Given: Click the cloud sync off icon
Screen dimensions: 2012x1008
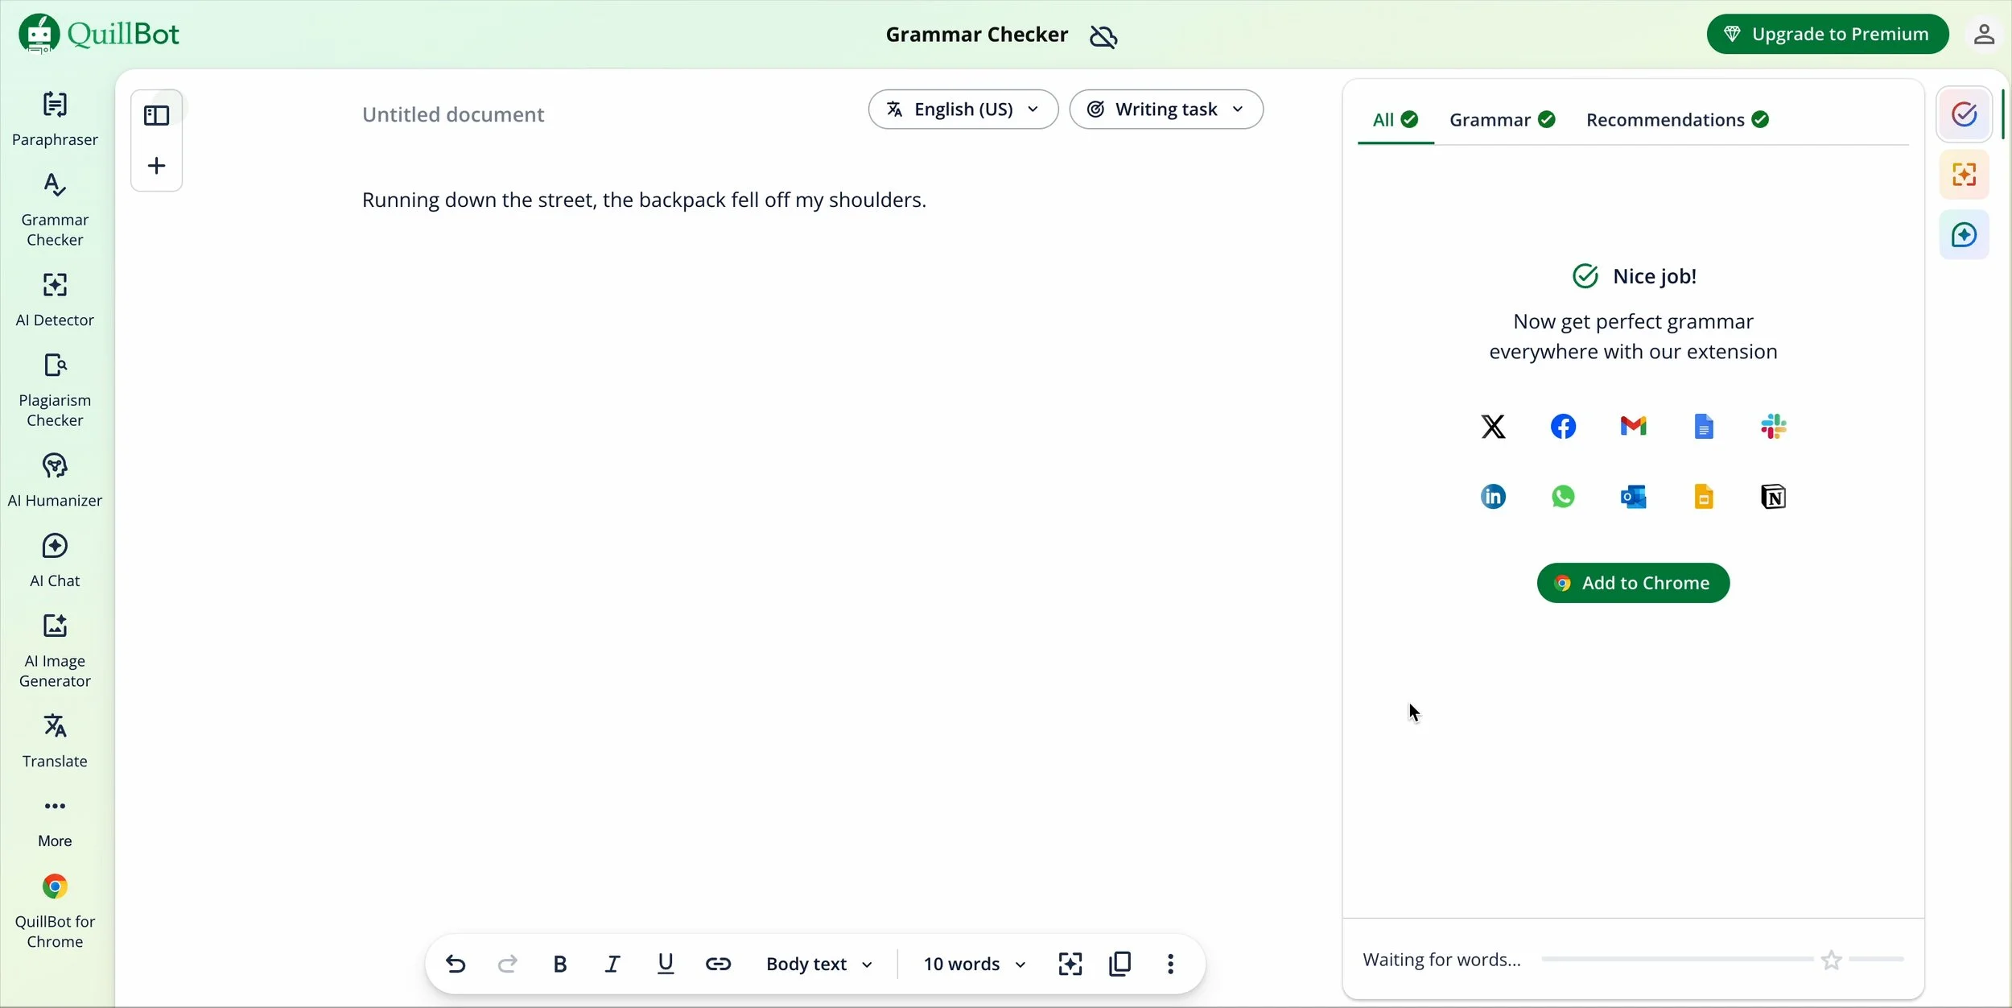Looking at the screenshot, I should coord(1104,36).
